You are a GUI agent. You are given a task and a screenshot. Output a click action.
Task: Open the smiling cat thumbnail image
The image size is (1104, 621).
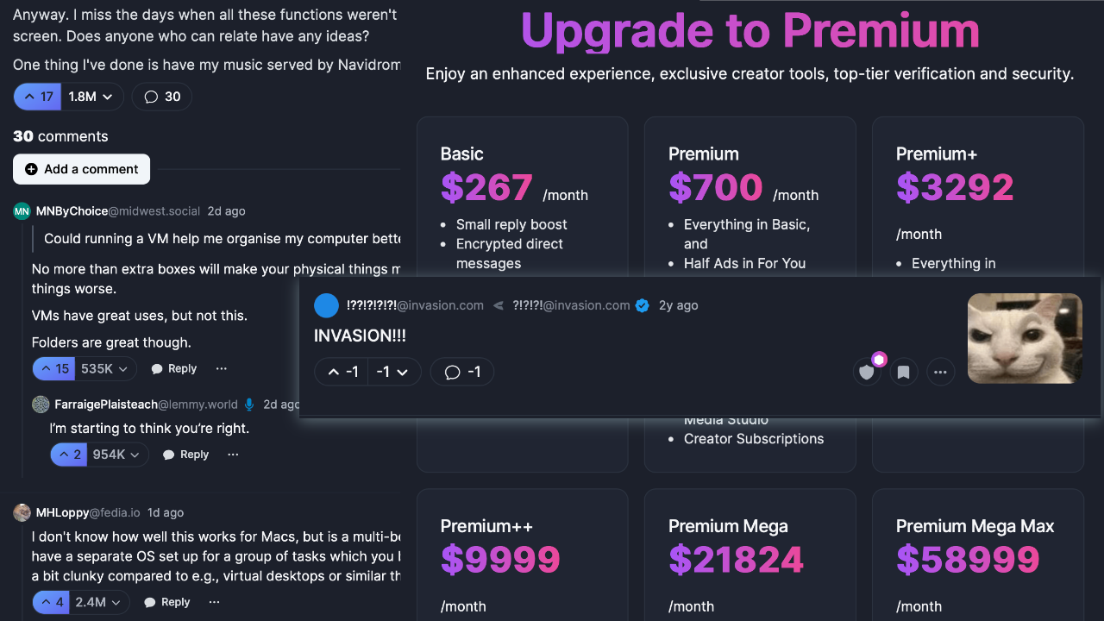[x=1025, y=338]
